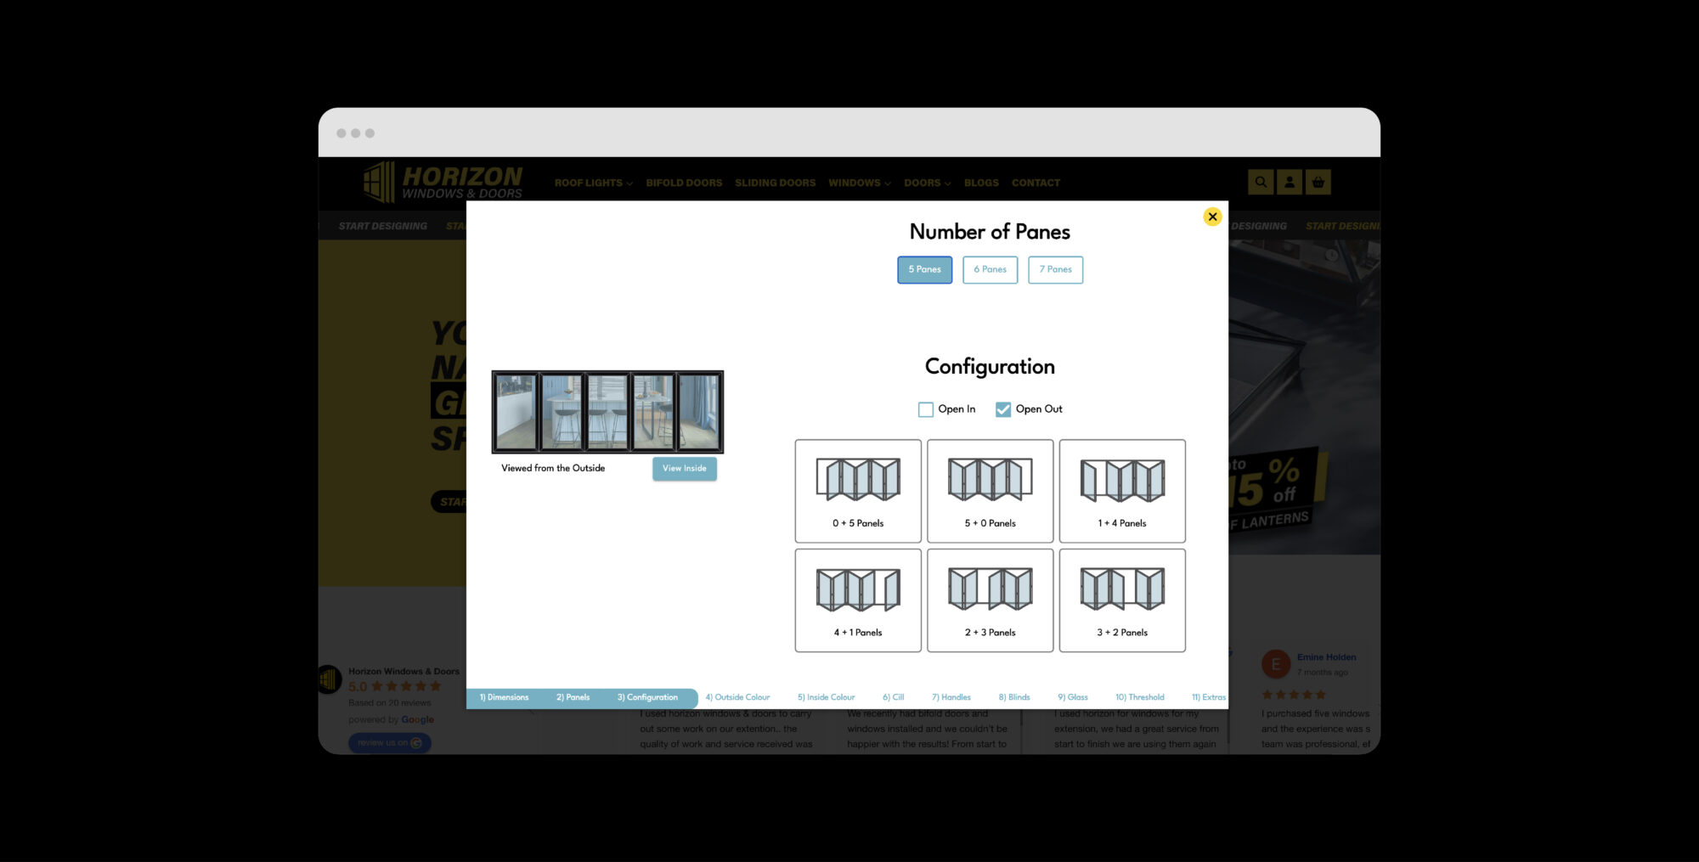
Task: Open the shopping basket icon
Action: (1318, 182)
